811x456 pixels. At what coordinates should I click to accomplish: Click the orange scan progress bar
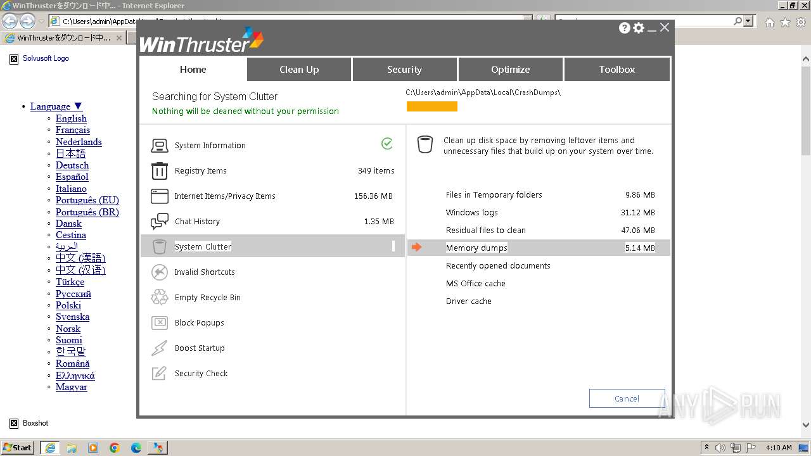tap(432, 106)
